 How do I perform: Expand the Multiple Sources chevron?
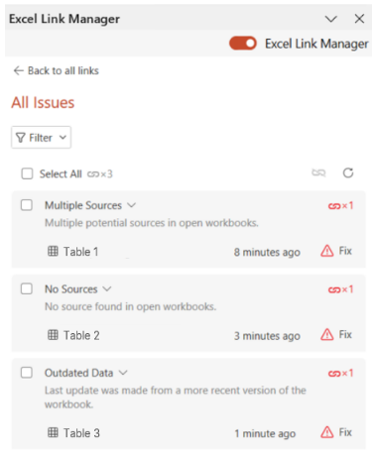(132, 205)
